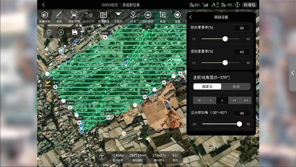Delete route using the trash can icon
Viewport: 296px width, 167px height.
(x=49, y=32)
